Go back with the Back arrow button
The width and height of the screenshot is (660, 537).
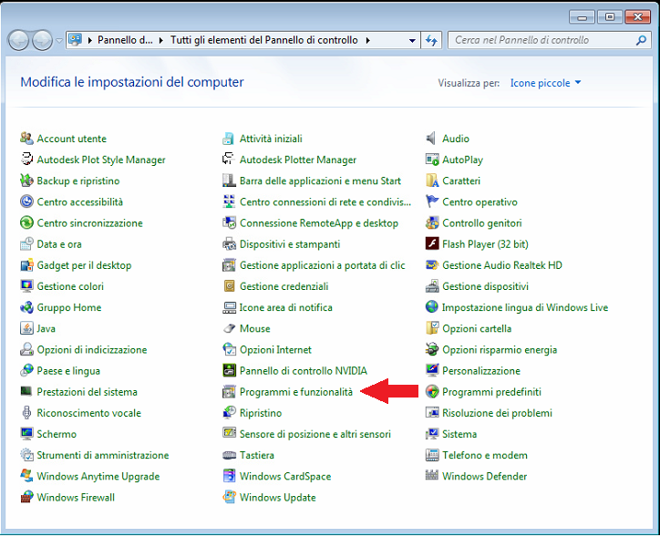point(18,40)
